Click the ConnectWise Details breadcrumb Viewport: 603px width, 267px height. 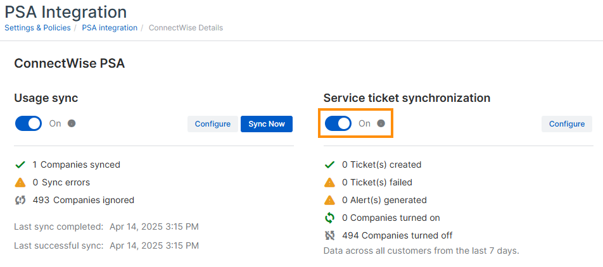click(x=186, y=28)
